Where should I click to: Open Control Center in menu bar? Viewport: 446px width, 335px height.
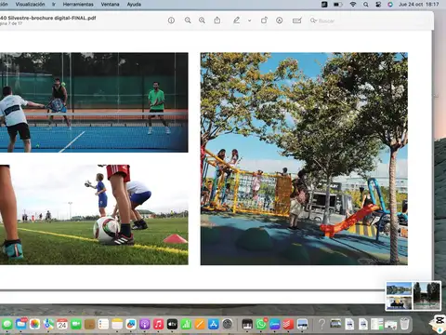tap(378, 5)
